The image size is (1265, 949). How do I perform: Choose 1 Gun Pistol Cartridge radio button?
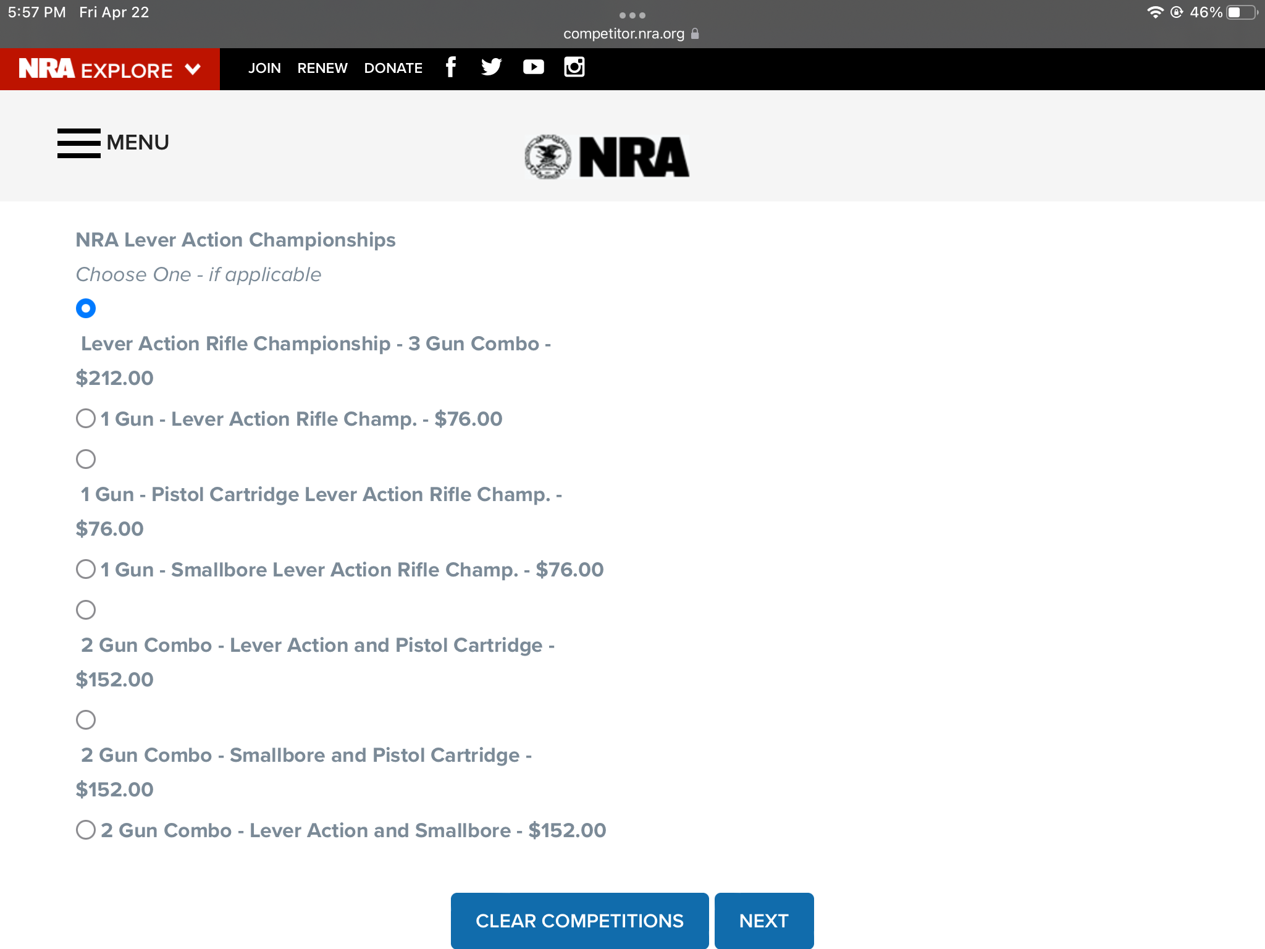[86, 459]
